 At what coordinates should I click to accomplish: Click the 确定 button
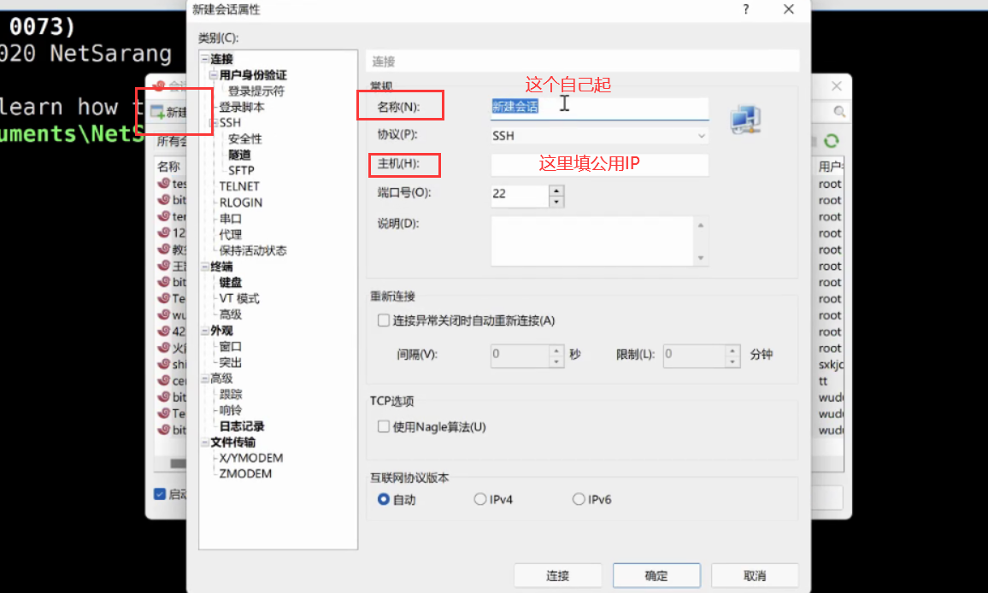(x=656, y=575)
